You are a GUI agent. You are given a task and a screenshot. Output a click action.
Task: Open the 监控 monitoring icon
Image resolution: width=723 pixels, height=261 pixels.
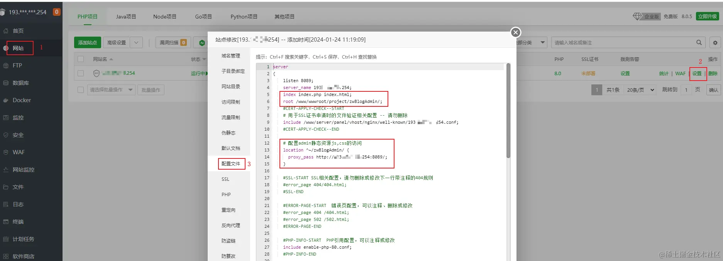[x=6, y=118]
